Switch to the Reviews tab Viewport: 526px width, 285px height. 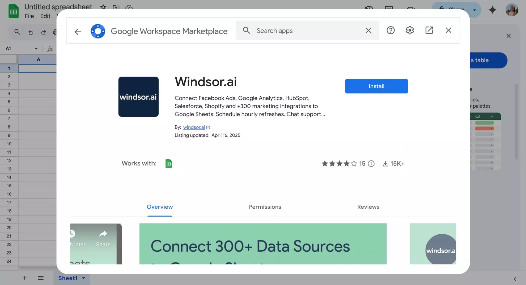[368, 207]
